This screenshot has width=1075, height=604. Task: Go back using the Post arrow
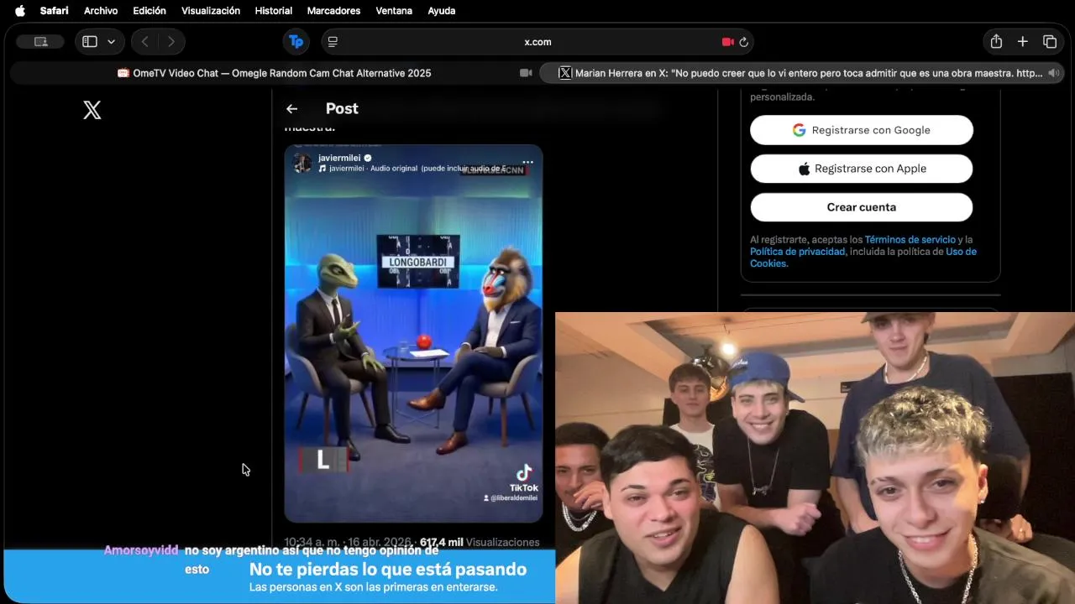point(291,109)
